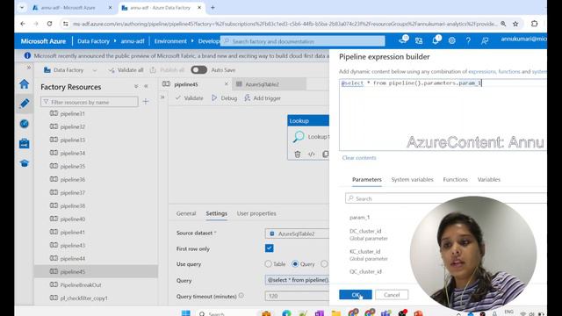Close the pipeline45 editor tab
Image resolution: width=562 pixels, height=316 pixels.
[x=227, y=84]
